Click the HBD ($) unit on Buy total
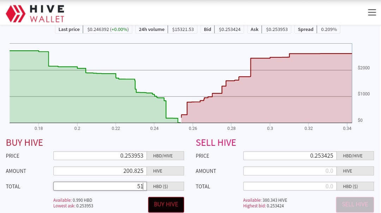 point(165,186)
